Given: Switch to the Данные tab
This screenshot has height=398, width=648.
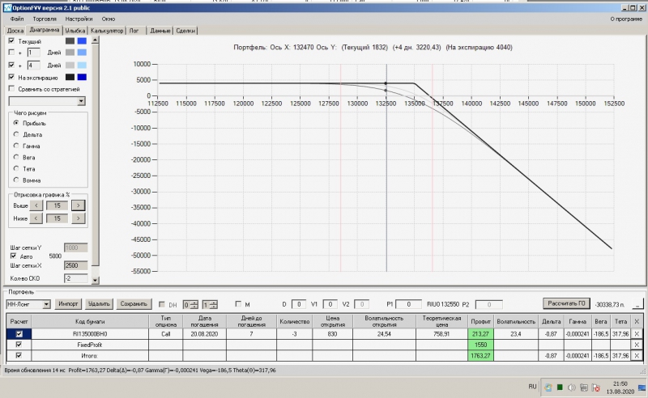Looking at the screenshot, I should pos(160,31).
